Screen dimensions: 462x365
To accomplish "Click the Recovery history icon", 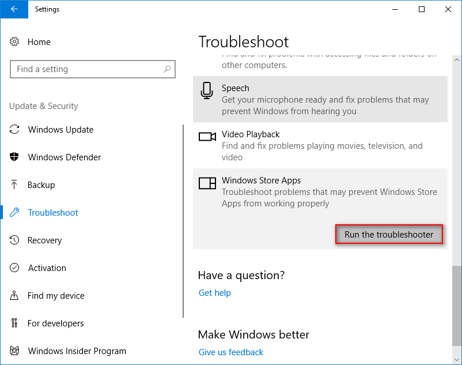I will (x=15, y=240).
